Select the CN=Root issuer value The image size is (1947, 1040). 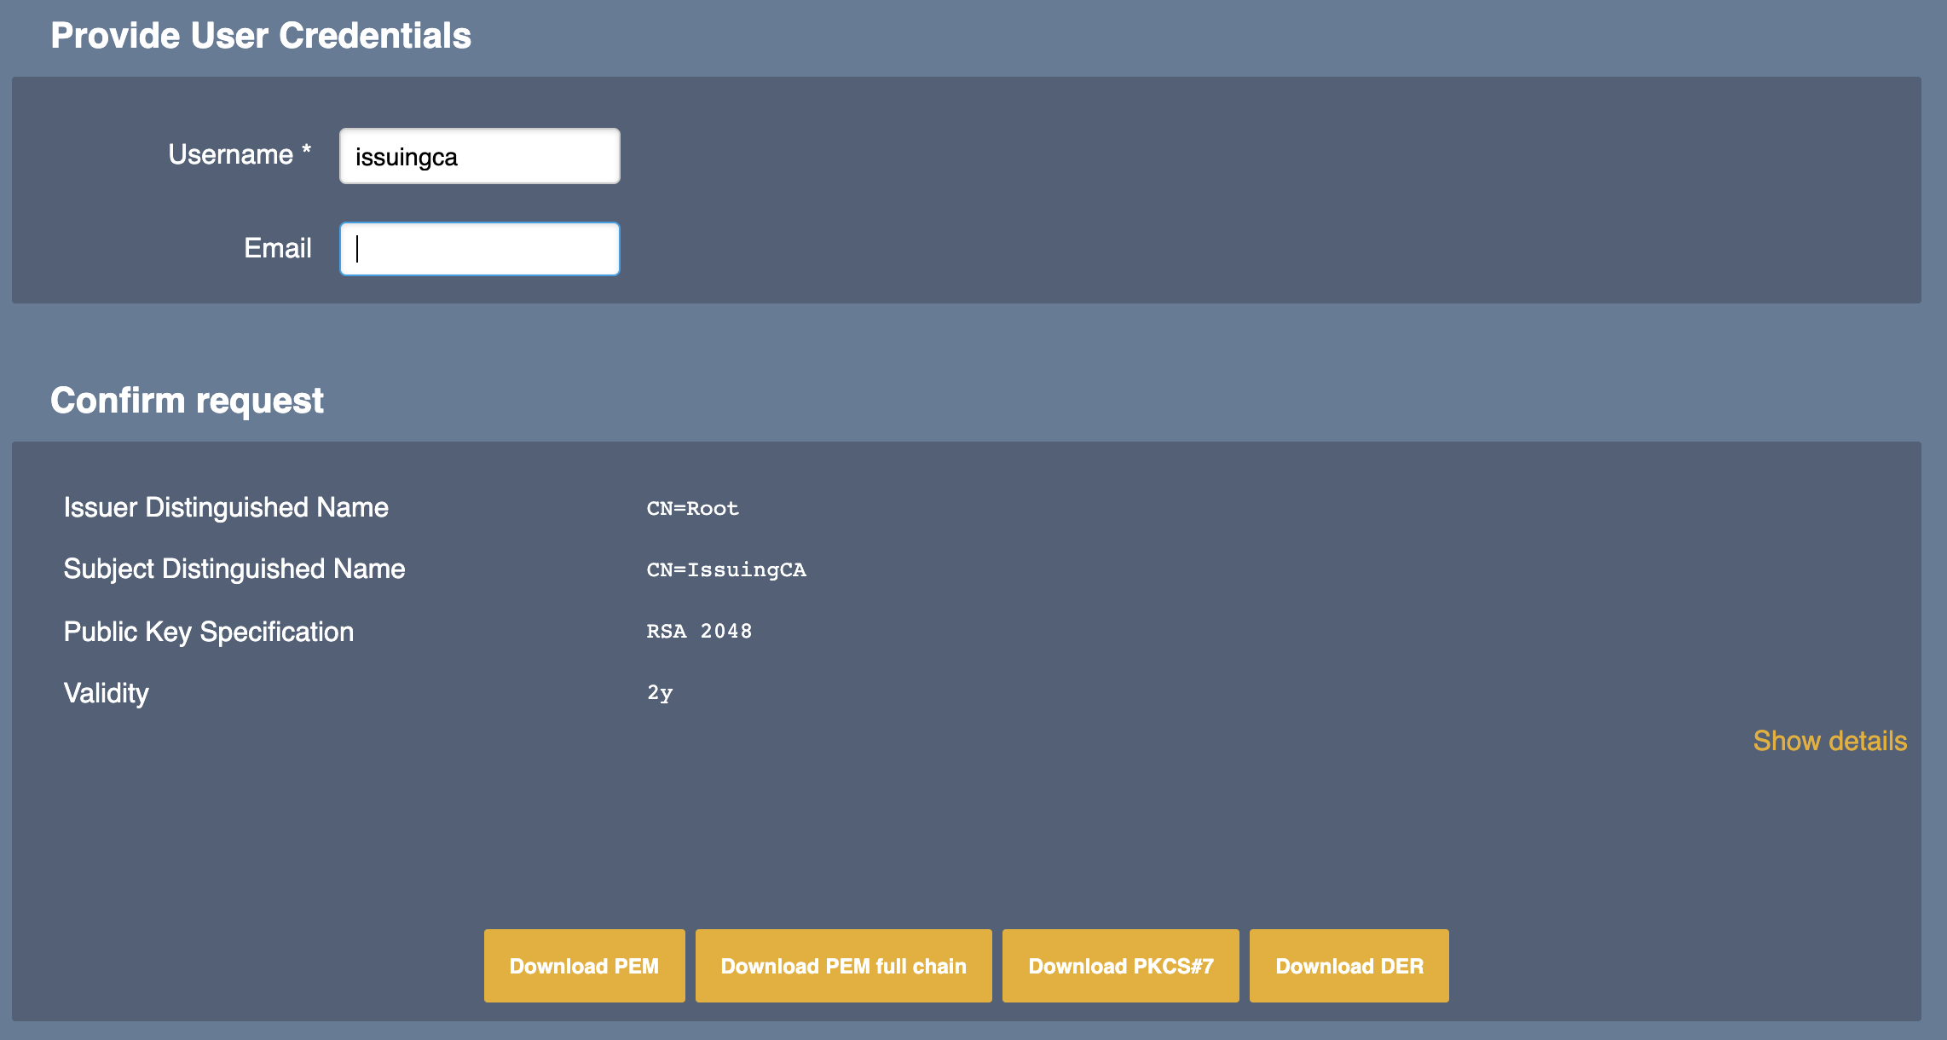(x=692, y=509)
